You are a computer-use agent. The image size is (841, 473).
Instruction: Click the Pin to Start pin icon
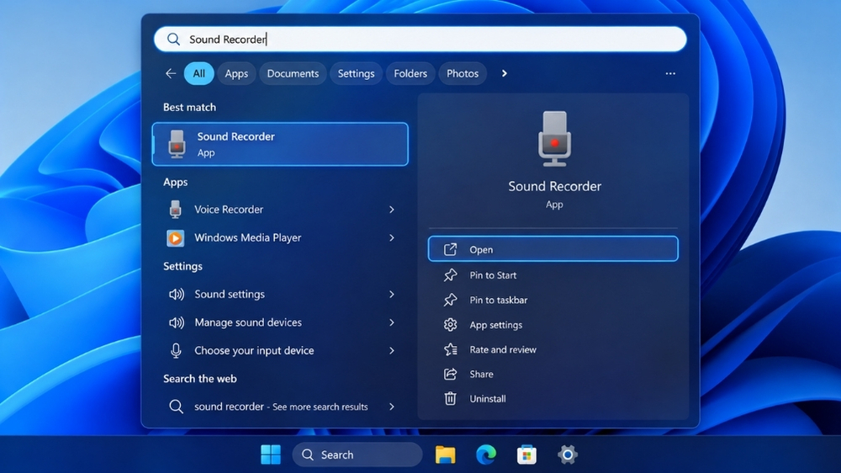pyautogui.click(x=450, y=275)
